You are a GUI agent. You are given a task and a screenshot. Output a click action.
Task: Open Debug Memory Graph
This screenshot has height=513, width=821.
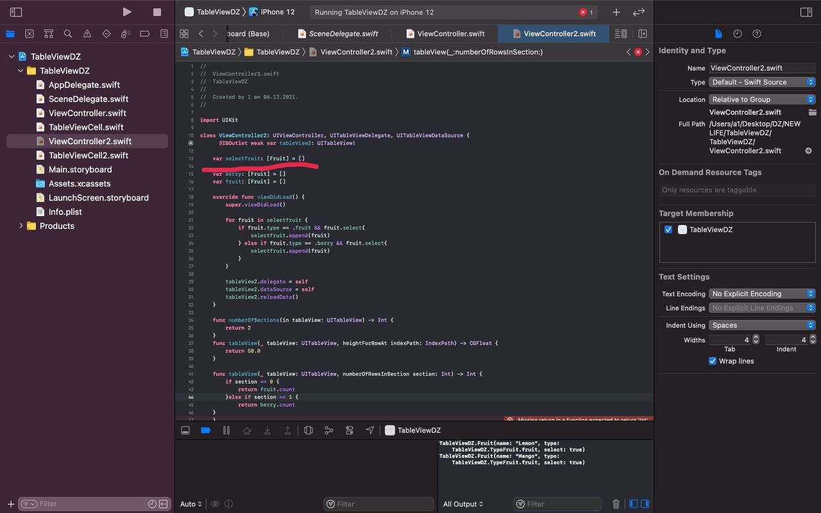[329, 430]
